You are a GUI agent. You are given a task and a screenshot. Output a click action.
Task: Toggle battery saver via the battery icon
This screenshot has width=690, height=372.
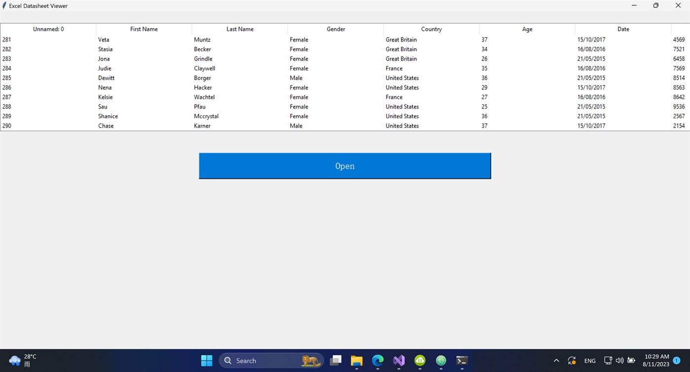pos(631,360)
